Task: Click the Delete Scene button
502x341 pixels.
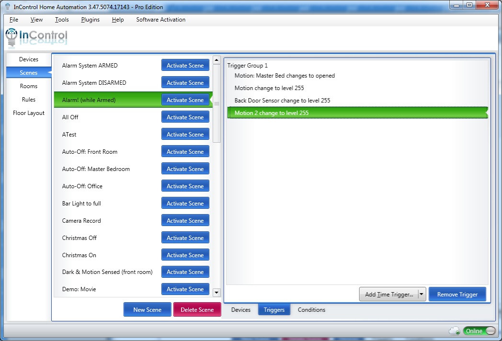Action: 197,310
